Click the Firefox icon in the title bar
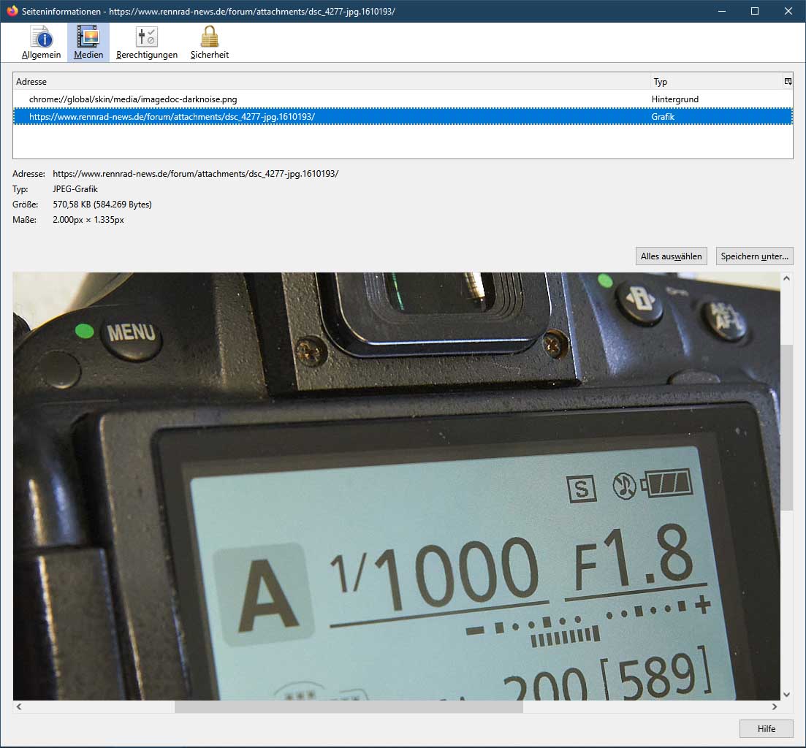The width and height of the screenshot is (806, 748). (12, 11)
